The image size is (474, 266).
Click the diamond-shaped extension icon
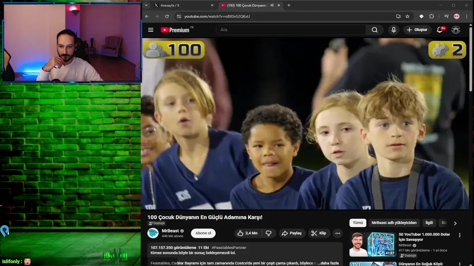(421, 16)
